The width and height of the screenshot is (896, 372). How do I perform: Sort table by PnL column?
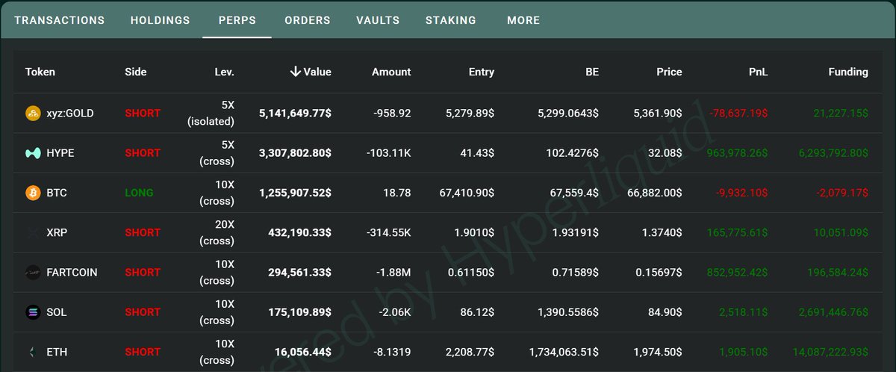pyautogui.click(x=758, y=72)
